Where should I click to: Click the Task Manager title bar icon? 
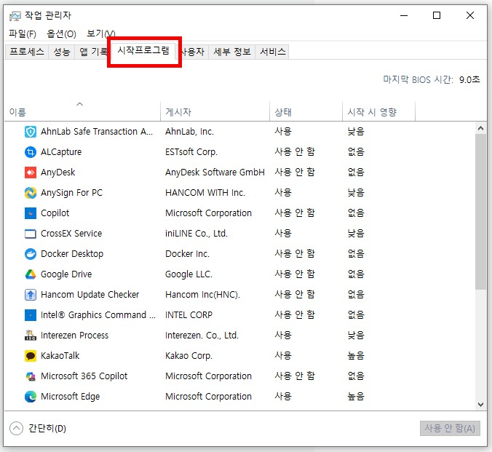point(15,16)
